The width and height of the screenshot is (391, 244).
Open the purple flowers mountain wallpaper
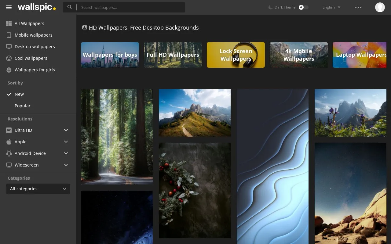[350, 113]
